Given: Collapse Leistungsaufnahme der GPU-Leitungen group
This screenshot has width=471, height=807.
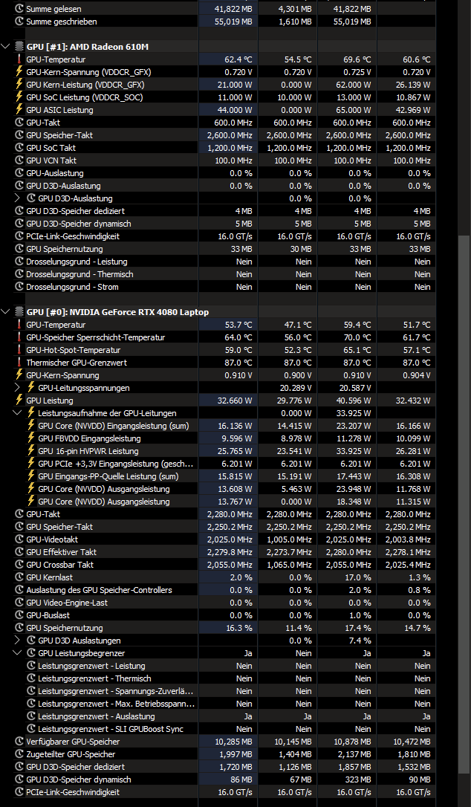Looking at the screenshot, I should pos(18,412).
